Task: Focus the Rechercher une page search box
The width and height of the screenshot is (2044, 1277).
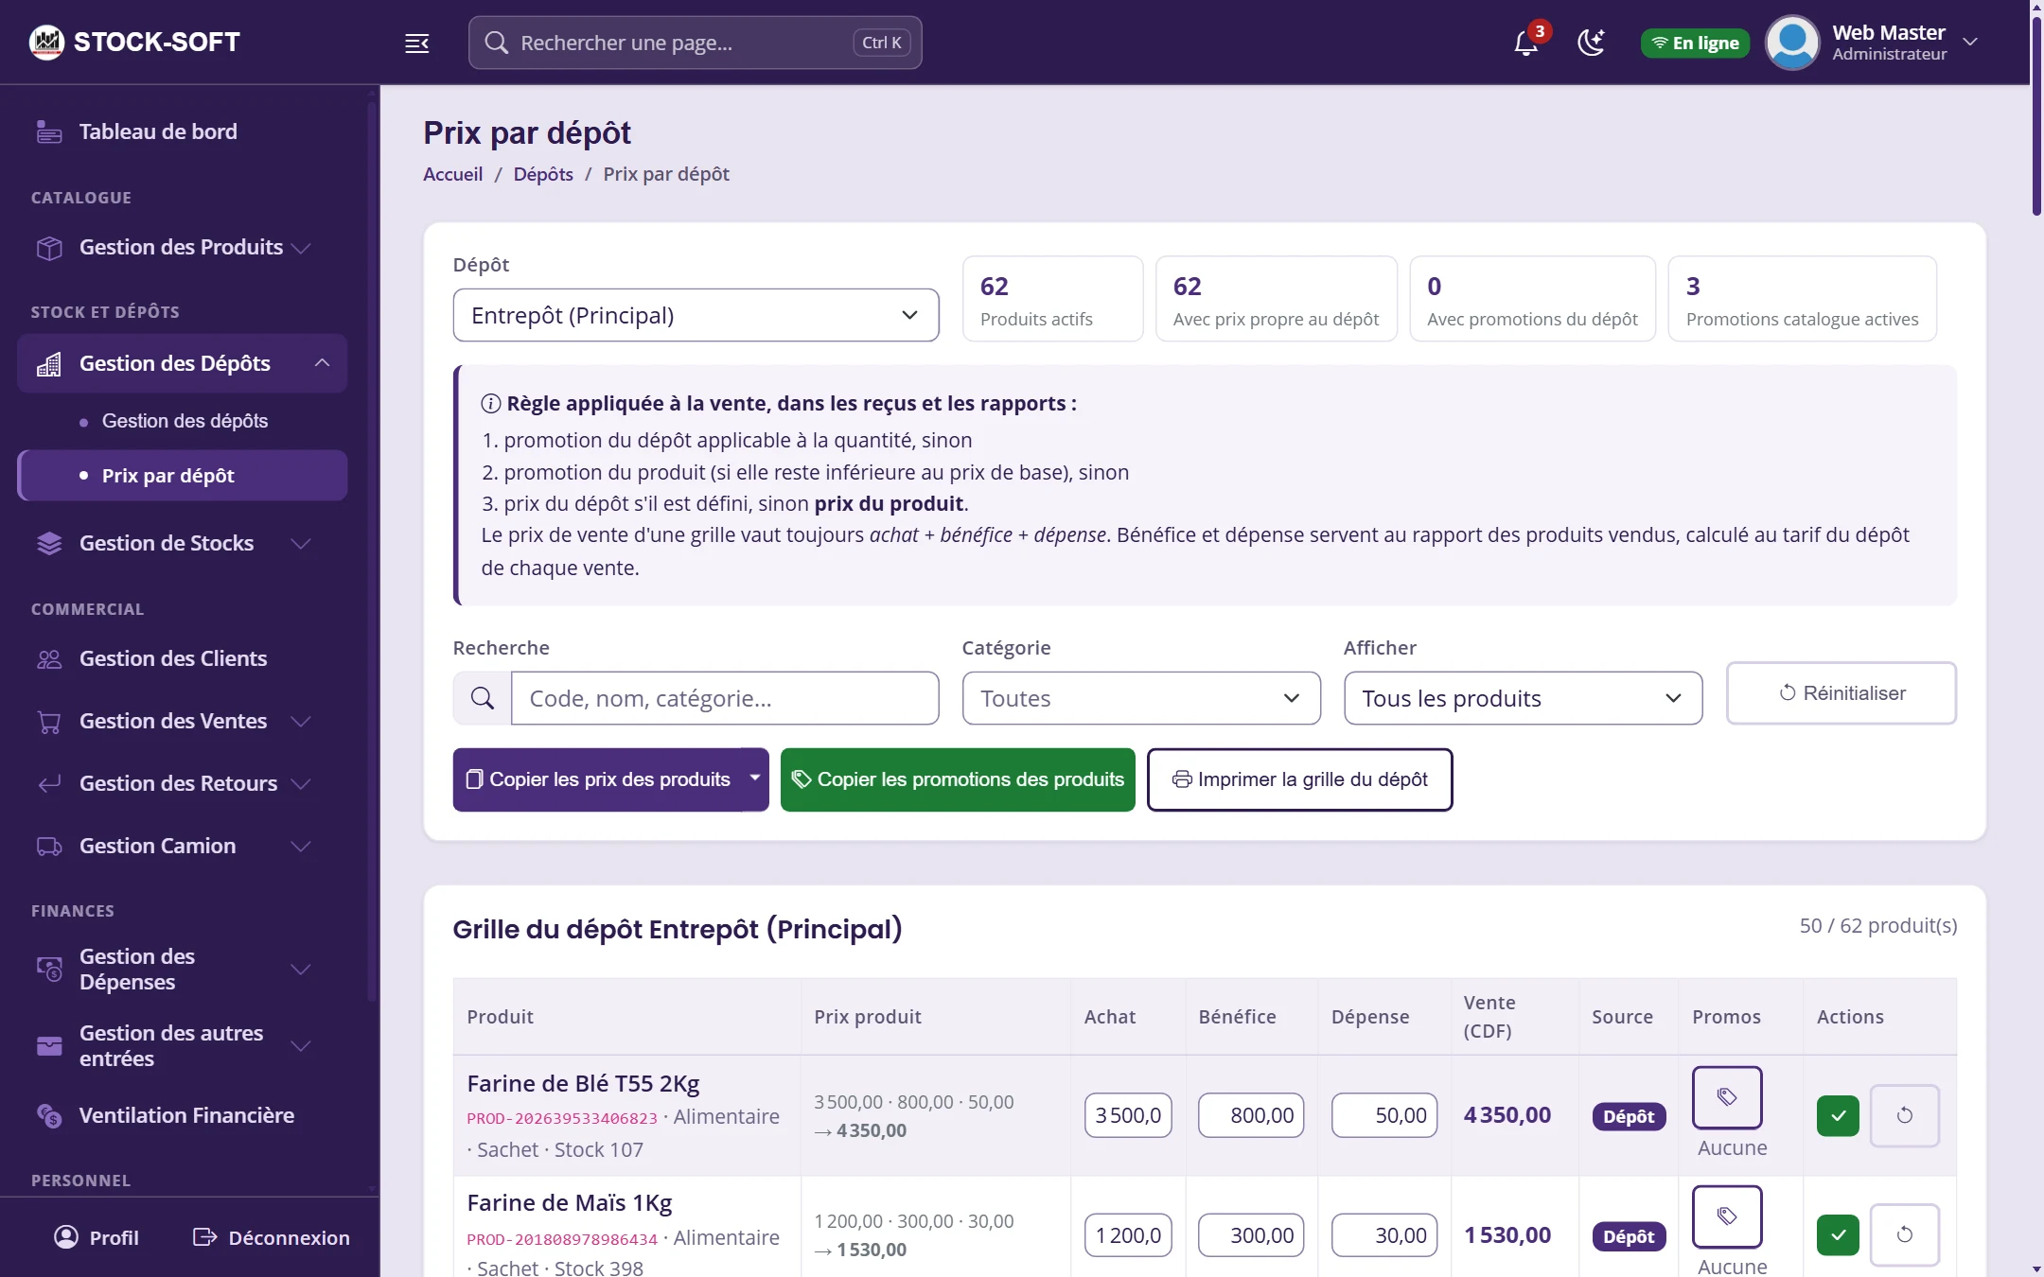Action: pyautogui.click(x=695, y=43)
